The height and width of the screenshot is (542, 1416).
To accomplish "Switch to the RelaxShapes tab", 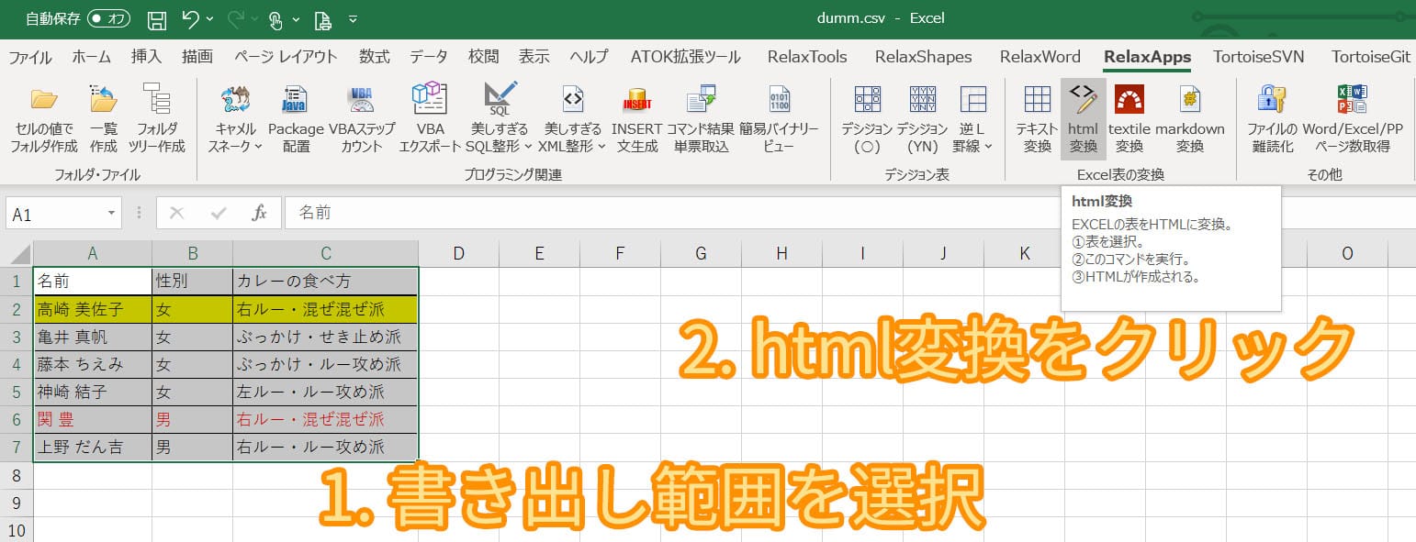I will tap(923, 57).
